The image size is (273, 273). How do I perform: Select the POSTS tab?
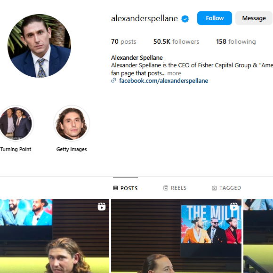click(125, 188)
